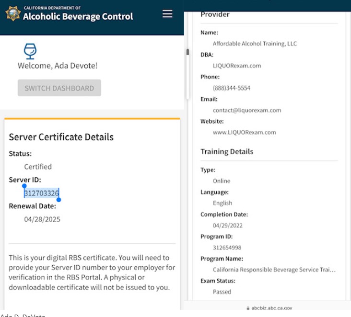Viewport: 351px width, 317px height.
Task: Click the highlighted Server ID 312703326
Action: 42,193
